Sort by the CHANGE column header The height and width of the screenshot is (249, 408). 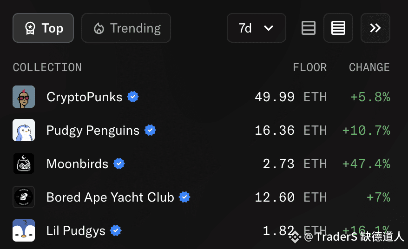tap(369, 67)
